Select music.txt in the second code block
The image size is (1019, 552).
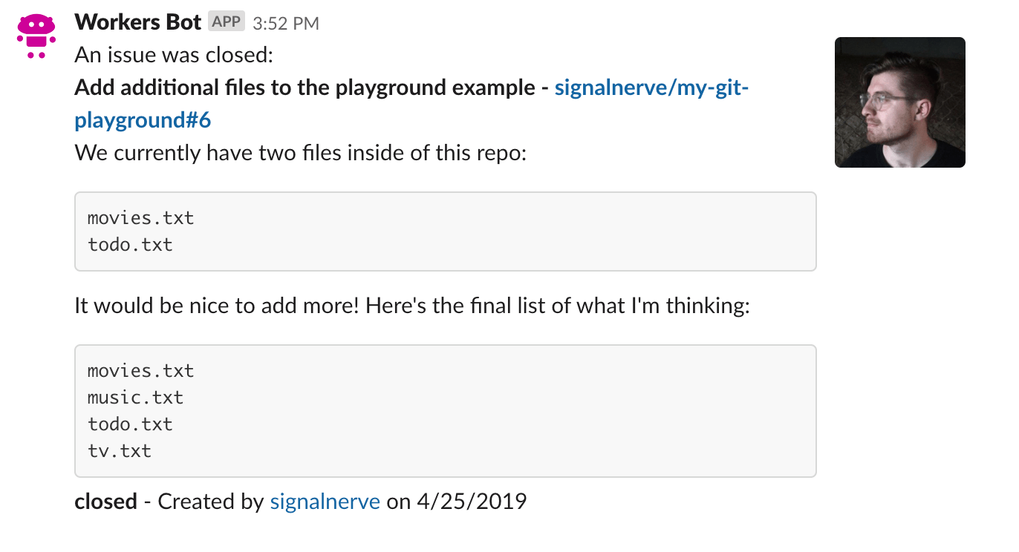135,397
